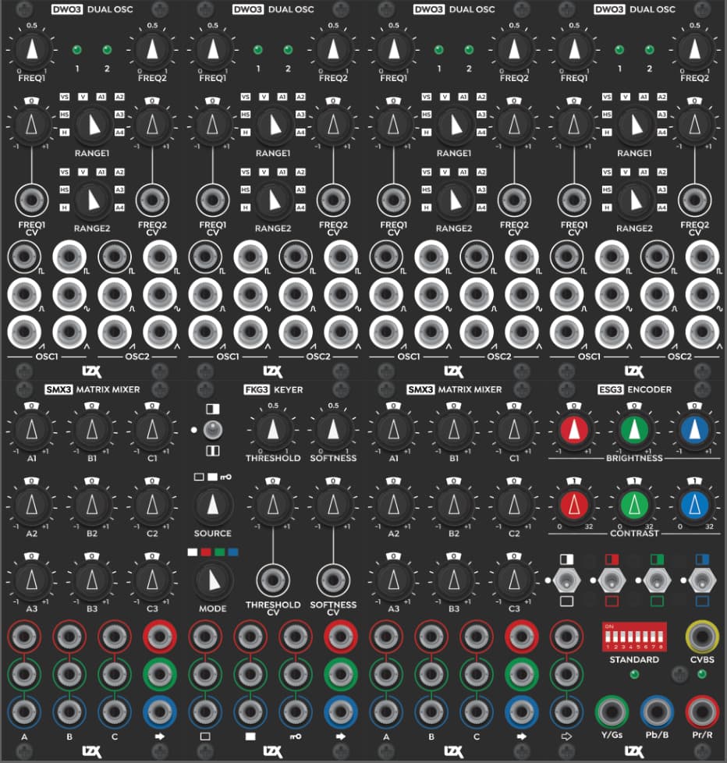Viewport: 727px width, 763px height.
Task: Click the B2 knob on right SMX3 mixer
Action: [x=454, y=505]
